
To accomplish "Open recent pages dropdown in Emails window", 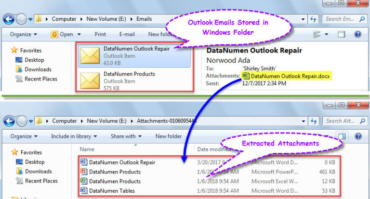I will (30, 19).
